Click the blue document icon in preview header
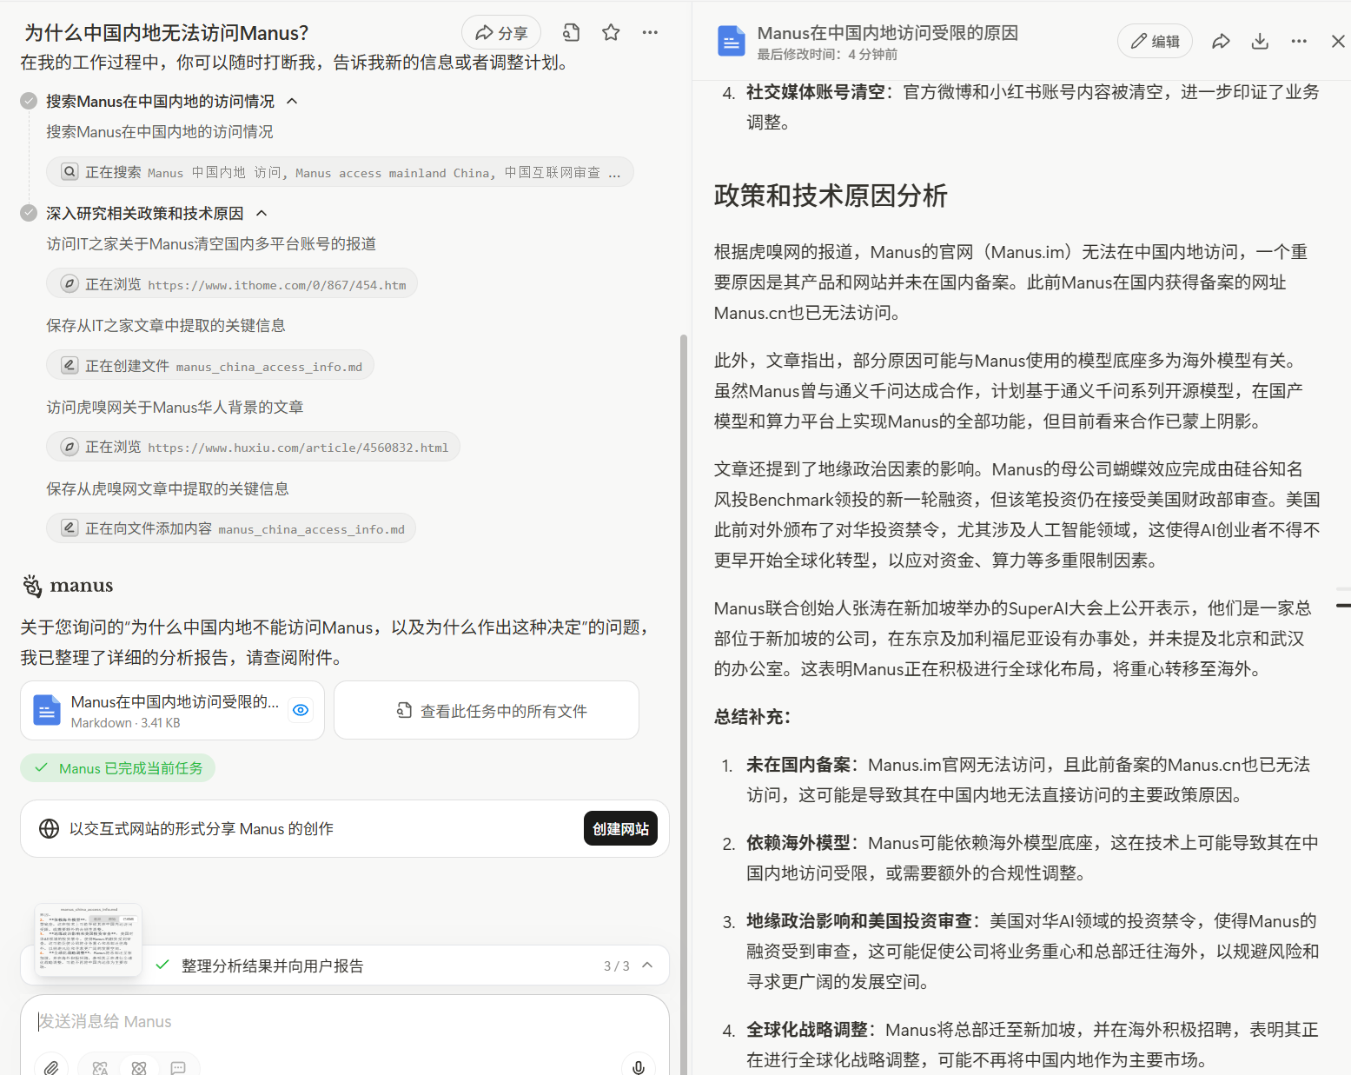1351x1075 pixels. (732, 41)
